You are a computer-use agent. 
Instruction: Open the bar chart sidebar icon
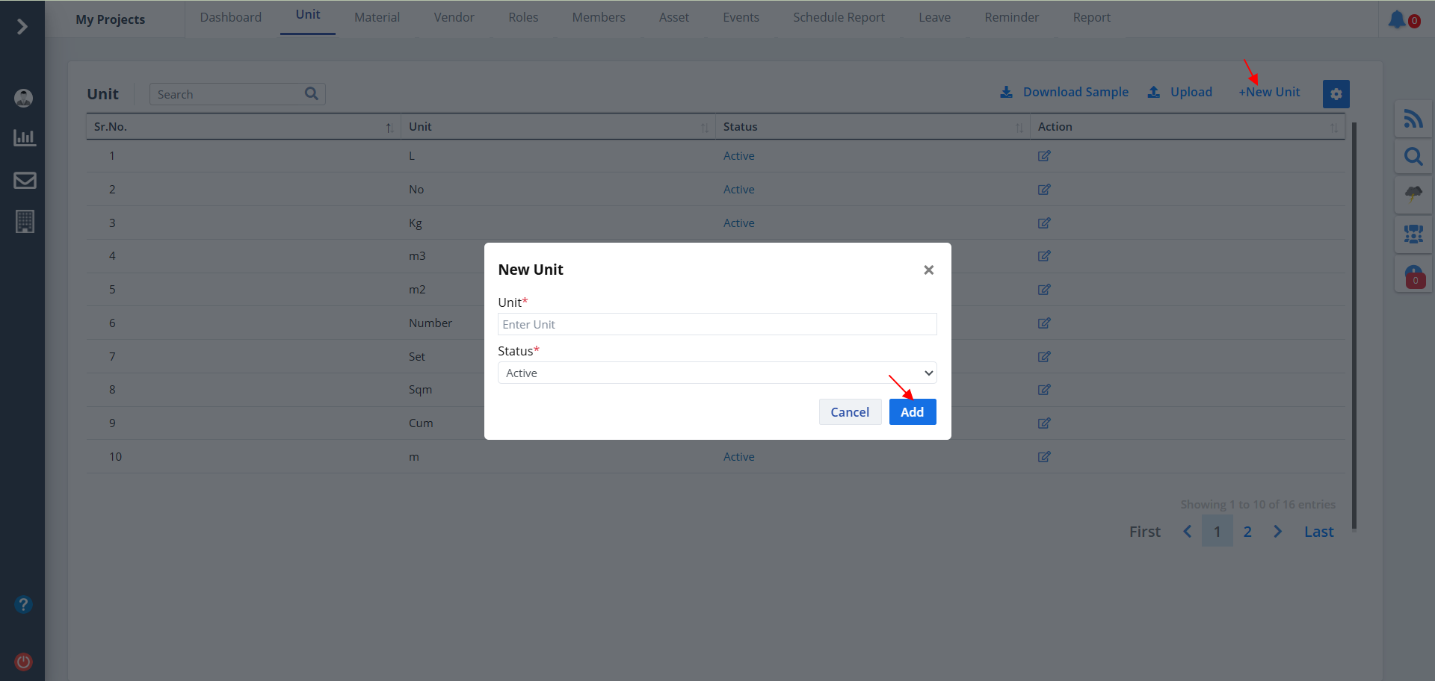pos(25,137)
